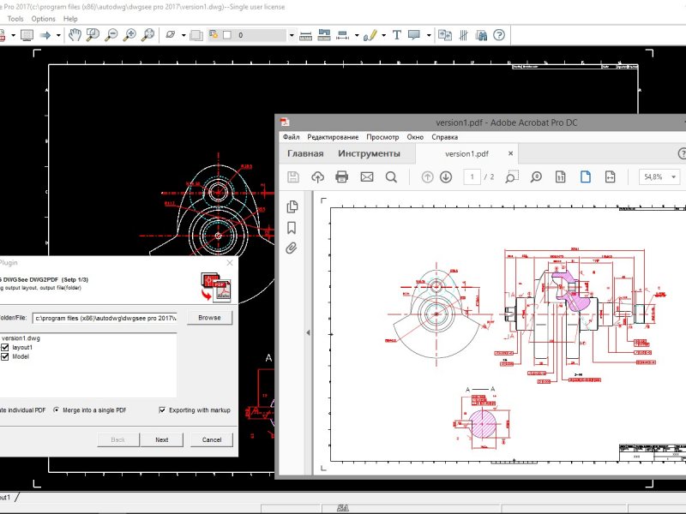The width and height of the screenshot is (686, 514).
Task: Click the layer manager stacked-pages icon
Action: pos(196,35)
